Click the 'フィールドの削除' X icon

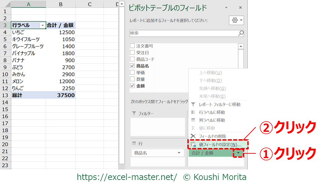click(193, 136)
